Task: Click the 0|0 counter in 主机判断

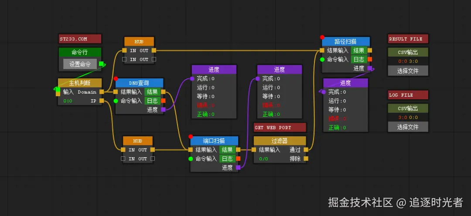Action: [68, 101]
